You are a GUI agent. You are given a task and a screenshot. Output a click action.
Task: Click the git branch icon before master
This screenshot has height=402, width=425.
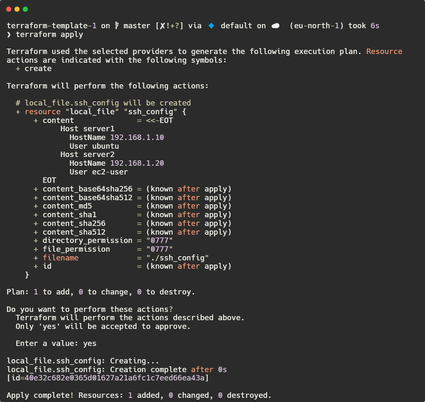pos(117,25)
